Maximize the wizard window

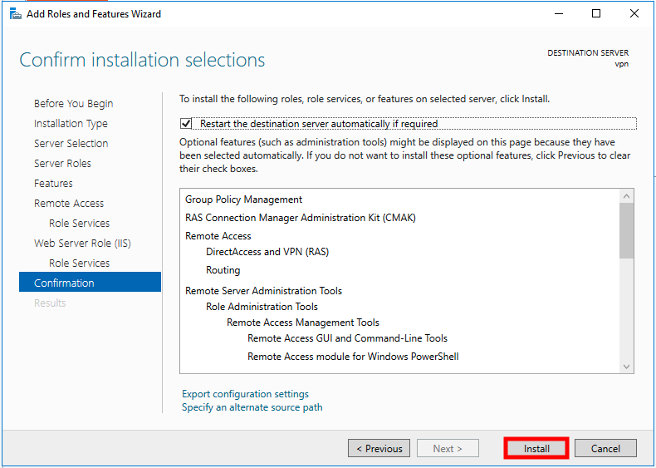coord(596,13)
